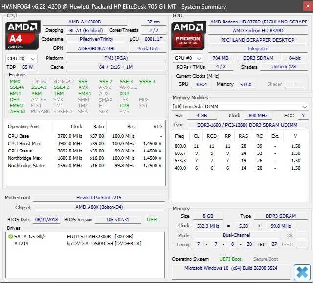Click the 8 GB total memory size value
The image size is (313, 283).
tap(208, 216)
